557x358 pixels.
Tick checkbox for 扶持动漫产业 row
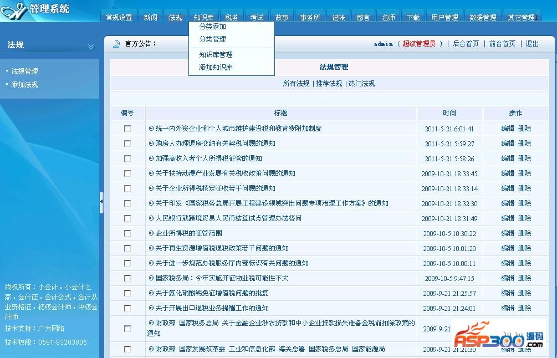click(x=127, y=173)
